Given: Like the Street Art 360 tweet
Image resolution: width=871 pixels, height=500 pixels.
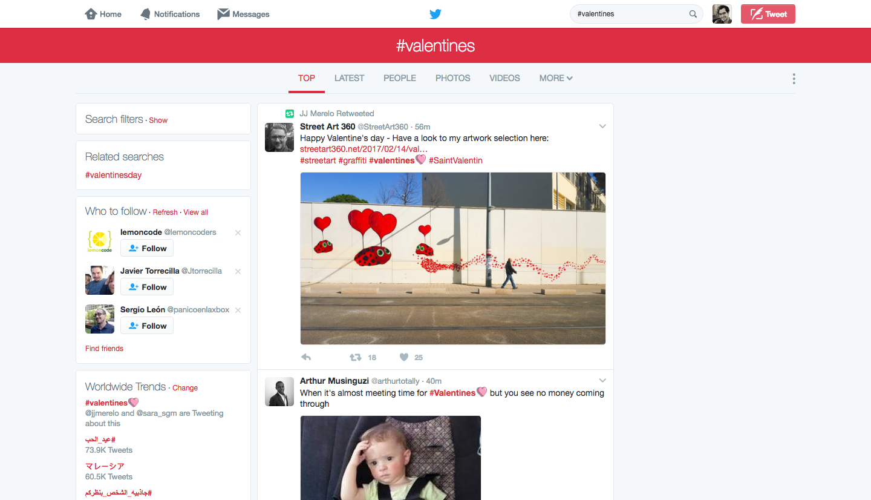Looking at the screenshot, I should coord(404,357).
